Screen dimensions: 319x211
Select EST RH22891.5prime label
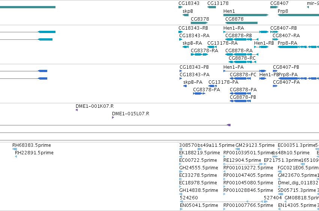[34, 153]
